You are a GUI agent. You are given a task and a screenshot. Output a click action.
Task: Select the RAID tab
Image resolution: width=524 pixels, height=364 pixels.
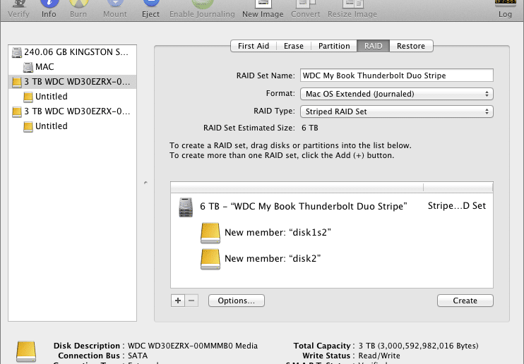pyautogui.click(x=373, y=46)
